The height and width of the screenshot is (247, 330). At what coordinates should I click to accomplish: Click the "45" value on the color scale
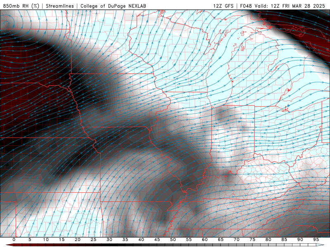[x=157, y=240]
